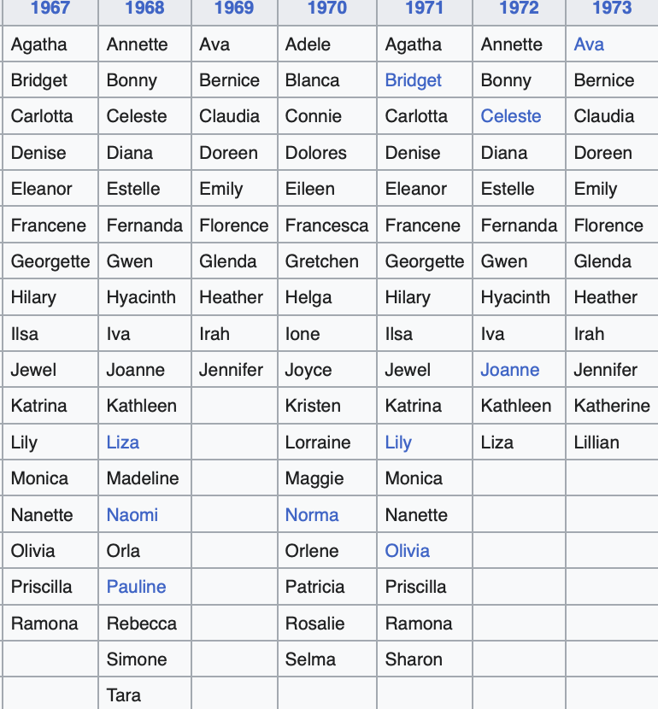Image resolution: width=658 pixels, height=709 pixels.
Task: Open the 1969 year link
Action: click(234, 8)
